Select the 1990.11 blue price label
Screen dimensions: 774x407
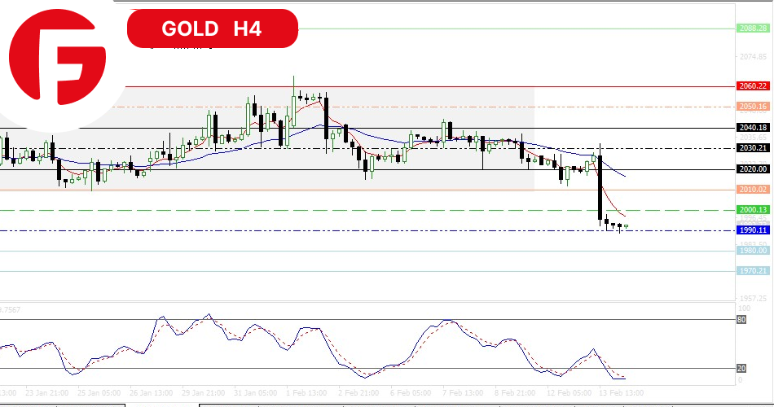pyautogui.click(x=753, y=230)
